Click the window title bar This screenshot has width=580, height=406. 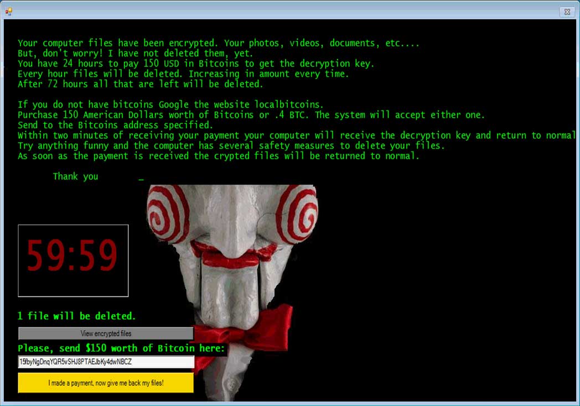point(277,11)
